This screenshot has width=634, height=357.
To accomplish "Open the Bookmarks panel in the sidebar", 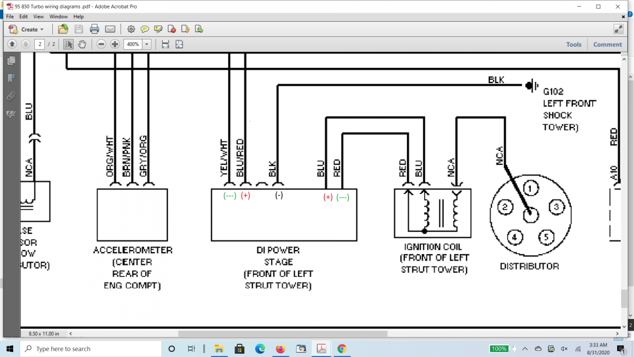I will [x=11, y=78].
